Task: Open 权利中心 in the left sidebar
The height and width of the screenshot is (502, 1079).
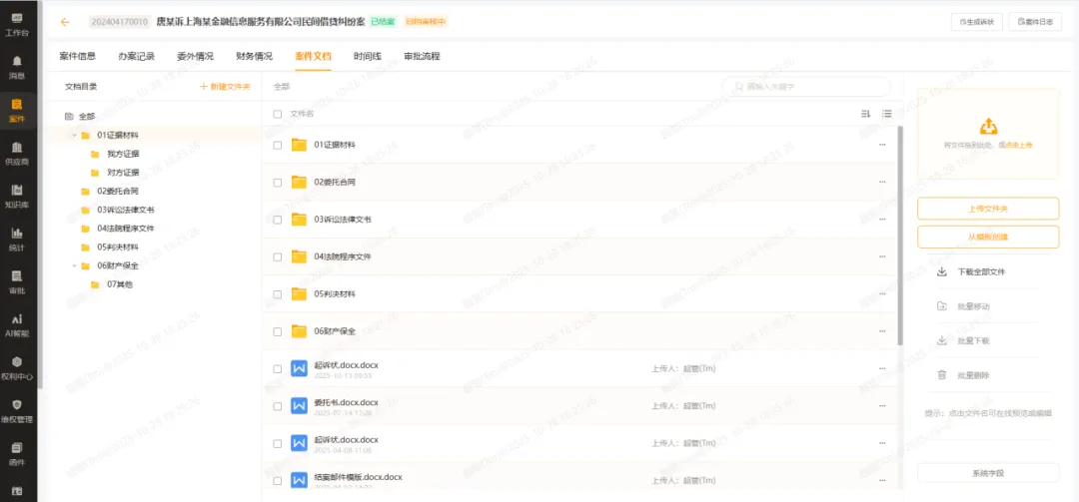Action: (17, 368)
